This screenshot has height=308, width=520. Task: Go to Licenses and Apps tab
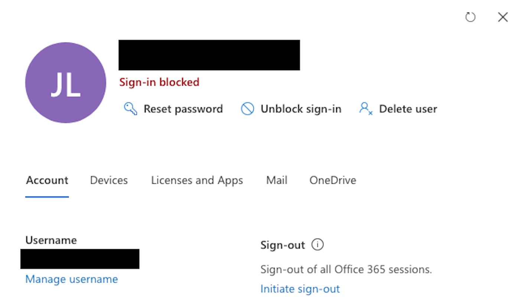pyautogui.click(x=197, y=180)
